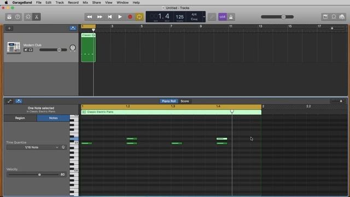Switch to the Piano Roll tab

[x=169, y=101]
